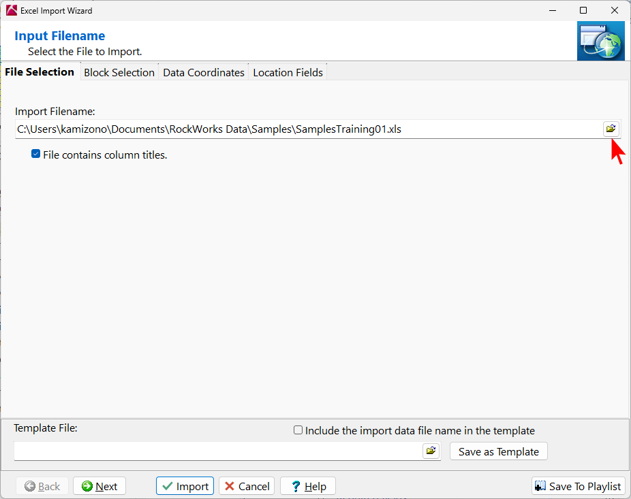Click Save as Template button
This screenshot has height=499, width=631.
(498, 451)
